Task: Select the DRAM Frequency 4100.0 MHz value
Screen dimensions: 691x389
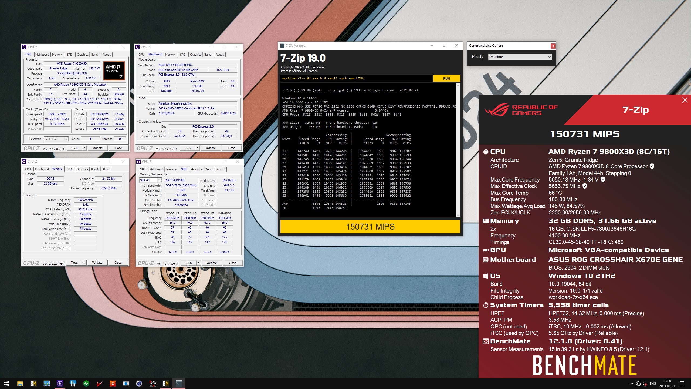Action: 85,200
